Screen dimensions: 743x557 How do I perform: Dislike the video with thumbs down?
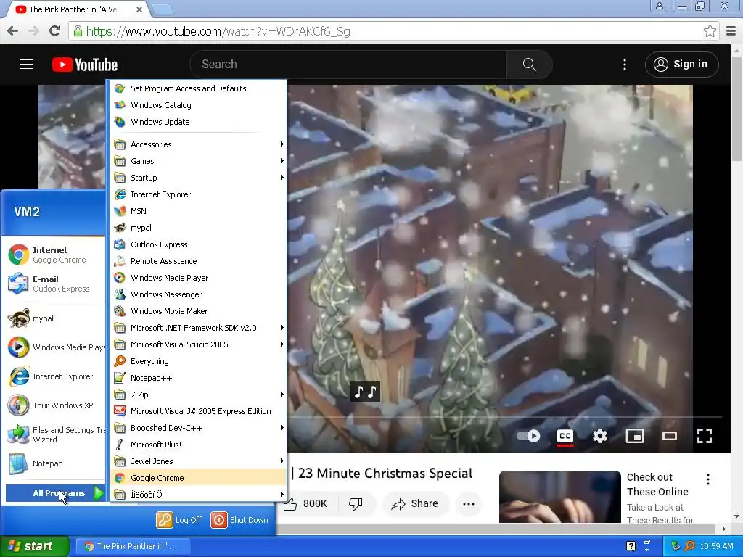click(356, 503)
